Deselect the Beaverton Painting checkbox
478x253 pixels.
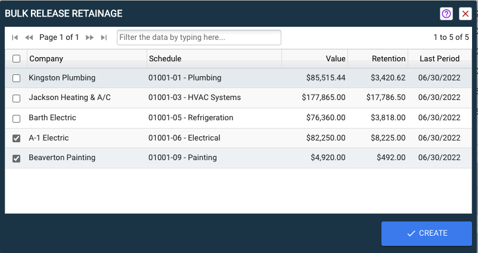pyautogui.click(x=17, y=159)
